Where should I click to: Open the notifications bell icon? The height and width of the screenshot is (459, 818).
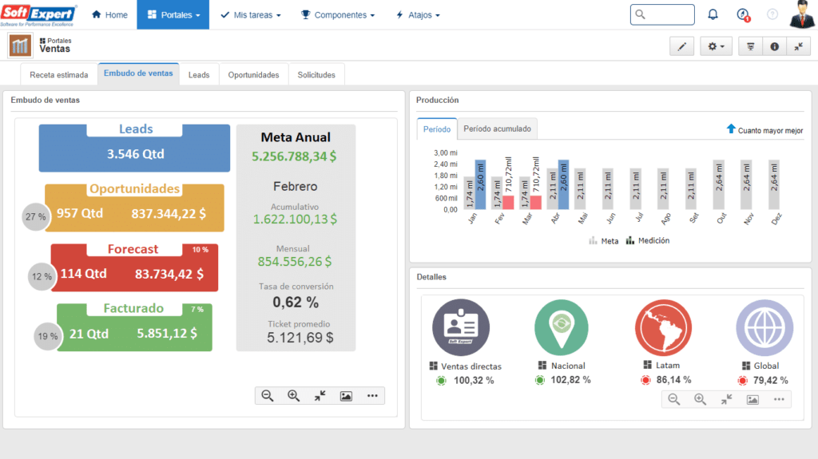713,14
